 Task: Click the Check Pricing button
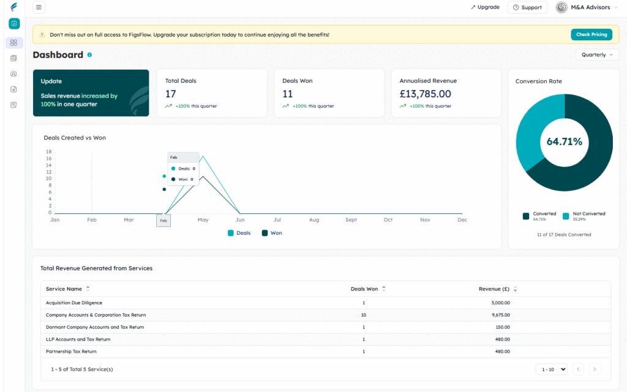pos(591,34)
